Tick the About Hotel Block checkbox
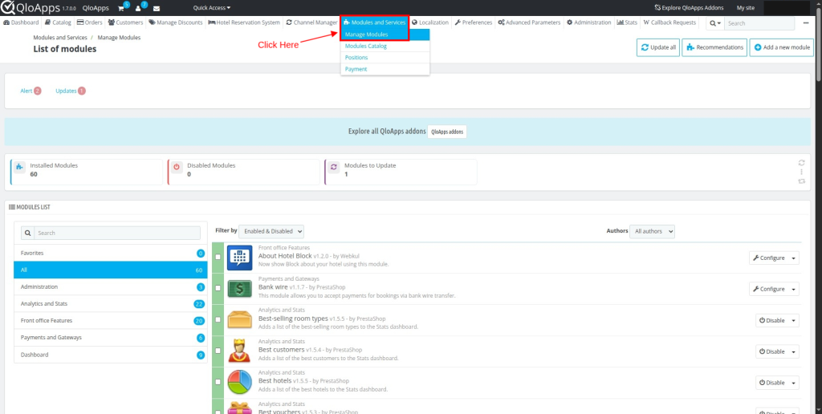Image resolution: width=822 pixels, height=414 pixels. click(x=218, y=257)
